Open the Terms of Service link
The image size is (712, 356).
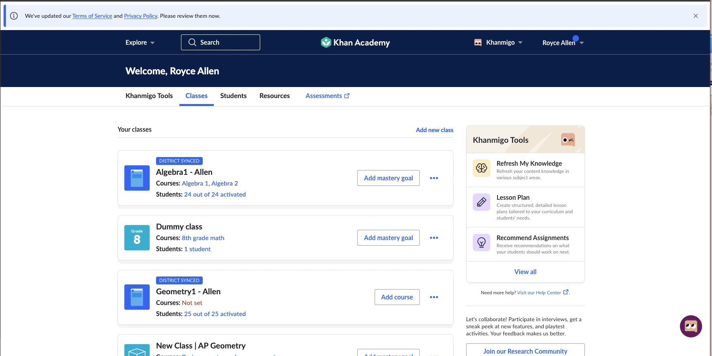point(92,16)
